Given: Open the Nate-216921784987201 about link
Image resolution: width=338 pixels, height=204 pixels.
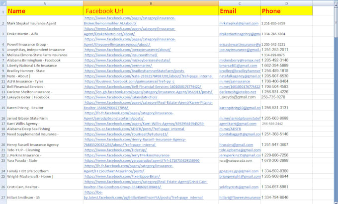Looking at the screenshot, I should 149,76.
